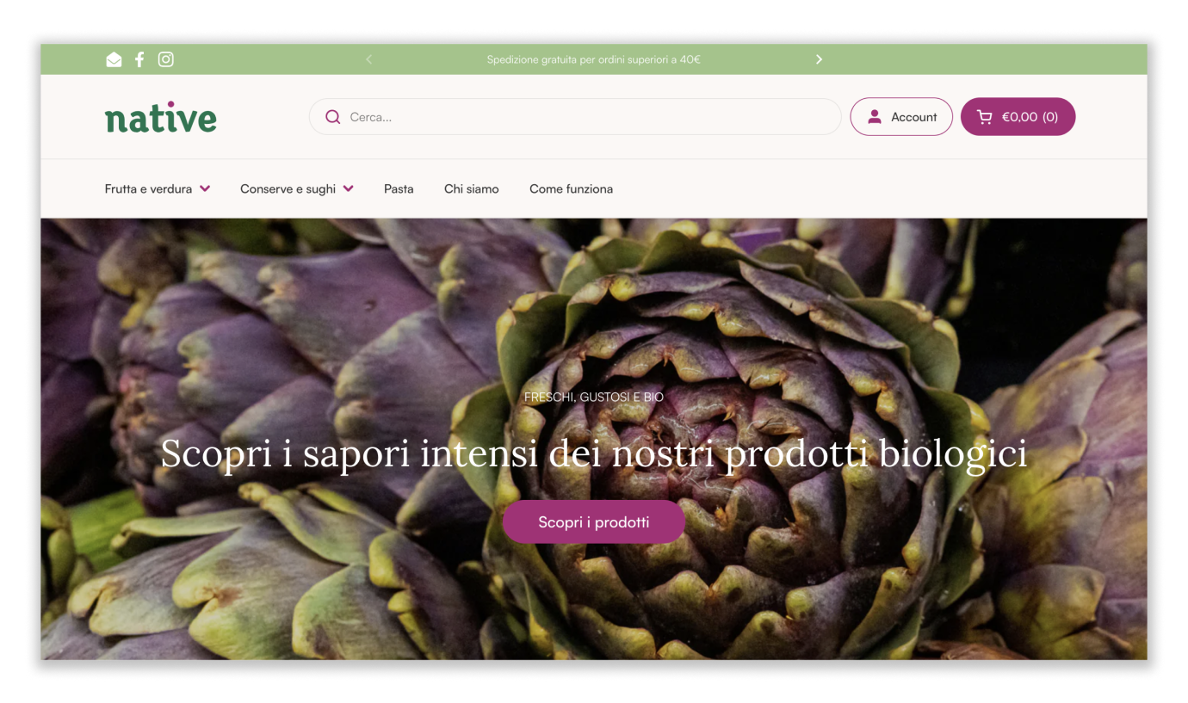Viewport: 1188px width, 703px height.
Task: Click the magnifying glass search icon
Action: 332,117
